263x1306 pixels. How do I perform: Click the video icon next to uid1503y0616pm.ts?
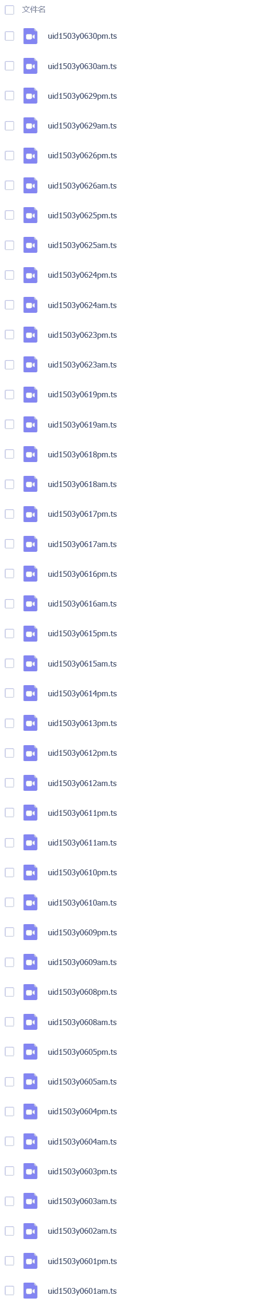(31, 574)
